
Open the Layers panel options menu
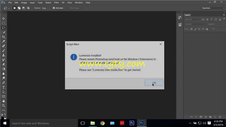(224, 15)
